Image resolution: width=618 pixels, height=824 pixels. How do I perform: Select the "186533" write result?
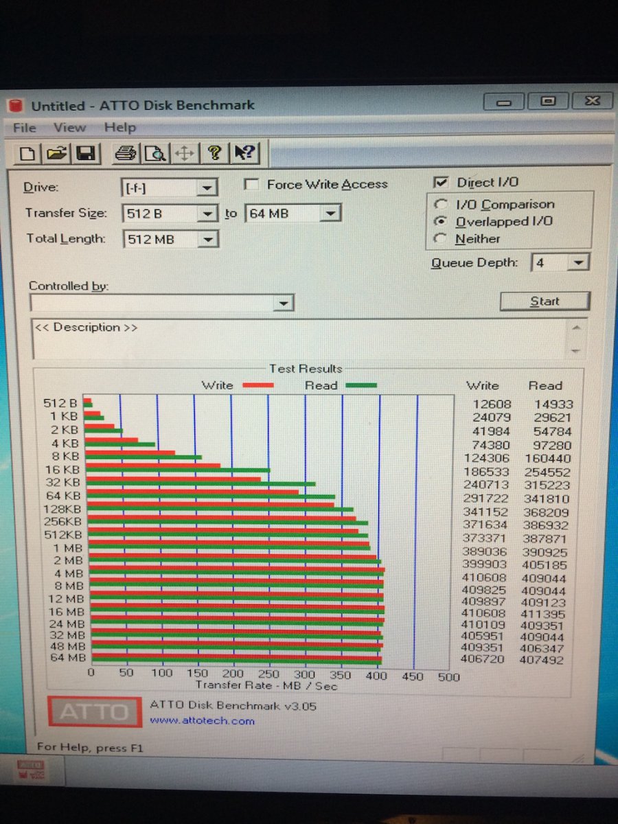tap(485, 472)
